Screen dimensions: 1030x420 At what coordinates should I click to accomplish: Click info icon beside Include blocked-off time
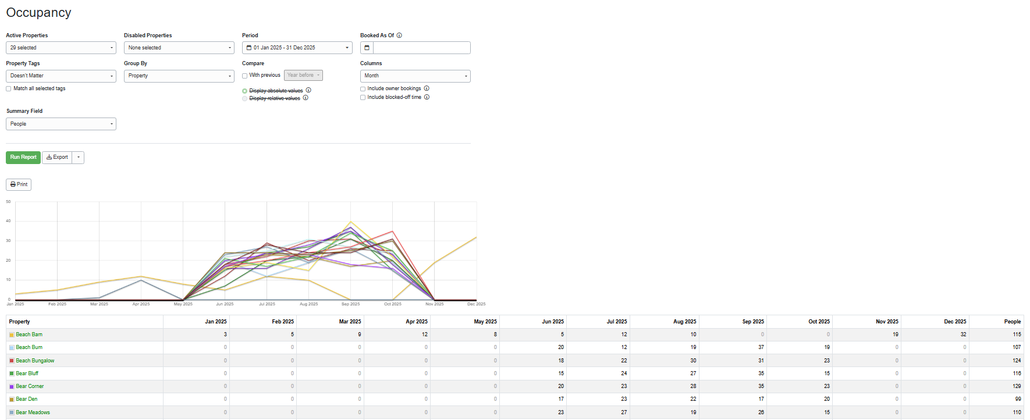(x=427, y=97)
